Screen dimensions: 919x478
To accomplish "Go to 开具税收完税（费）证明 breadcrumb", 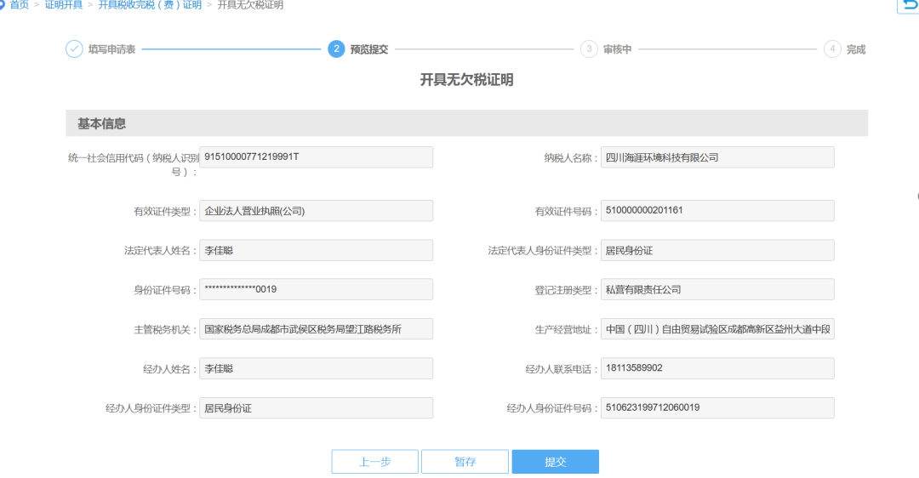I will (x=150, y=5).
